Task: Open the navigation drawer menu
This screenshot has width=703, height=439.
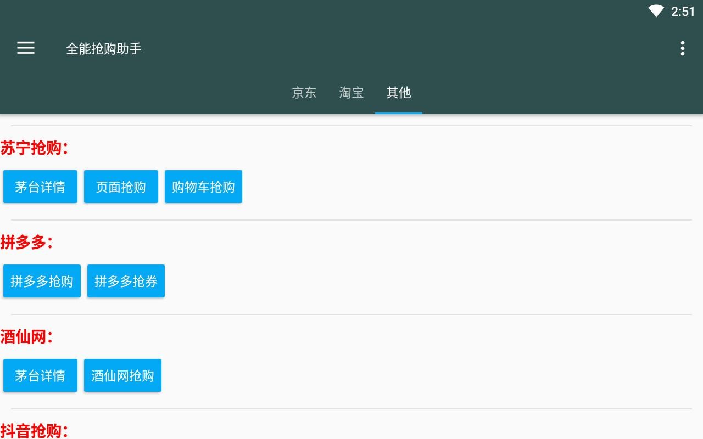Action: click(25, 48)
